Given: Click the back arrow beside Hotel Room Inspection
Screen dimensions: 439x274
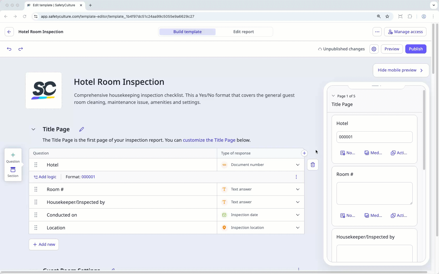Looking at the screenshot, I should 9,32.
